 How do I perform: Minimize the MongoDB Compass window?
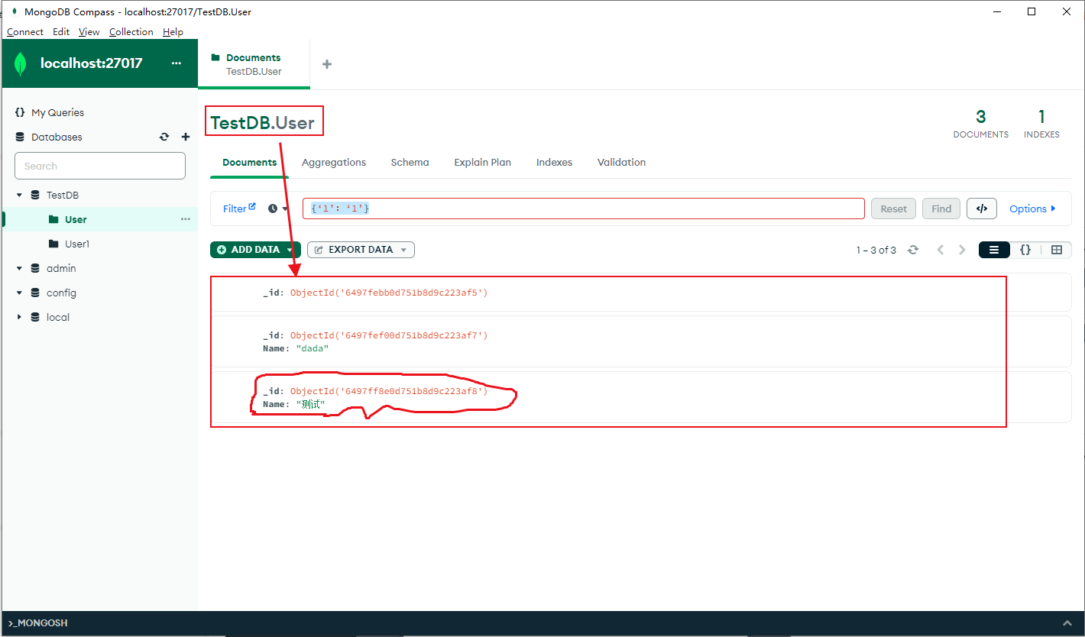996,11
